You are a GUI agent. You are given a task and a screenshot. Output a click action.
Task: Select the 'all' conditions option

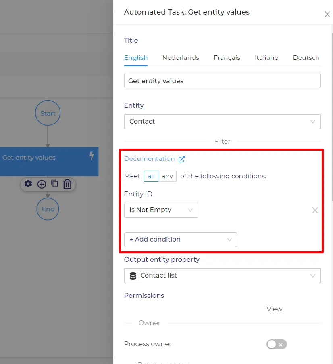(151, 176)
